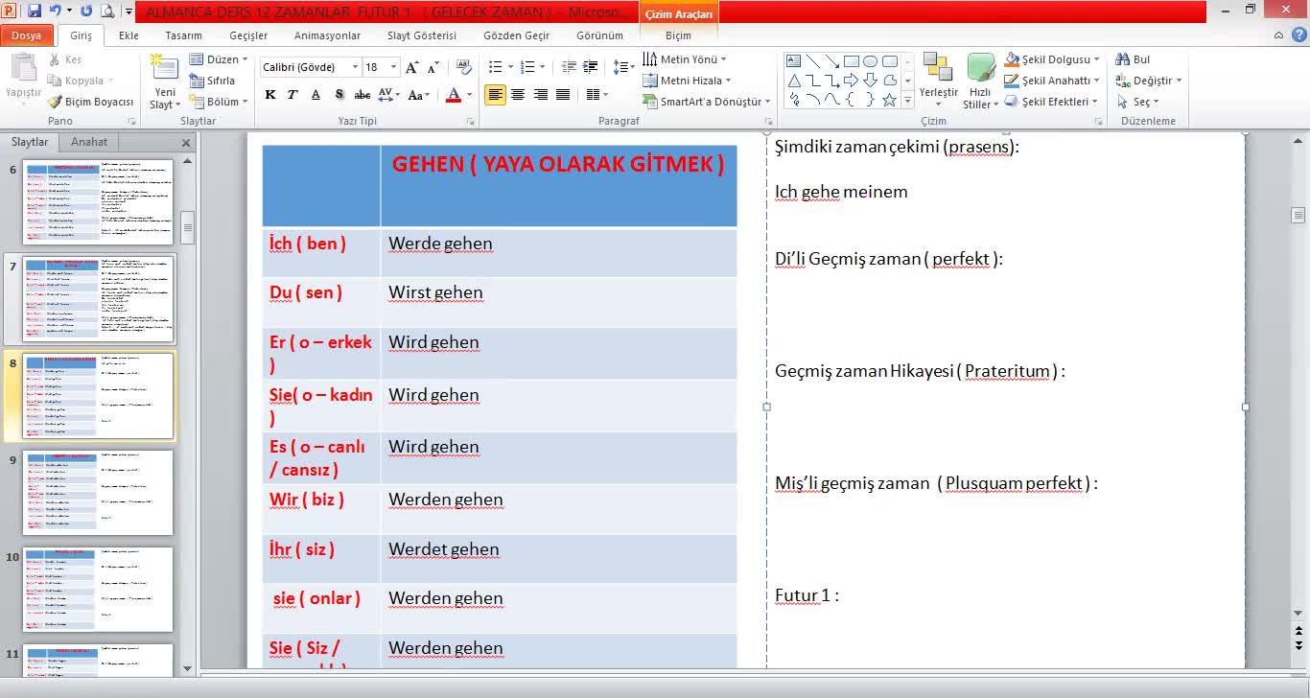Open the Çizim group dialog launcher
The width and height of the screenshot is (1310, 698).
click(x=1098, y=122)
